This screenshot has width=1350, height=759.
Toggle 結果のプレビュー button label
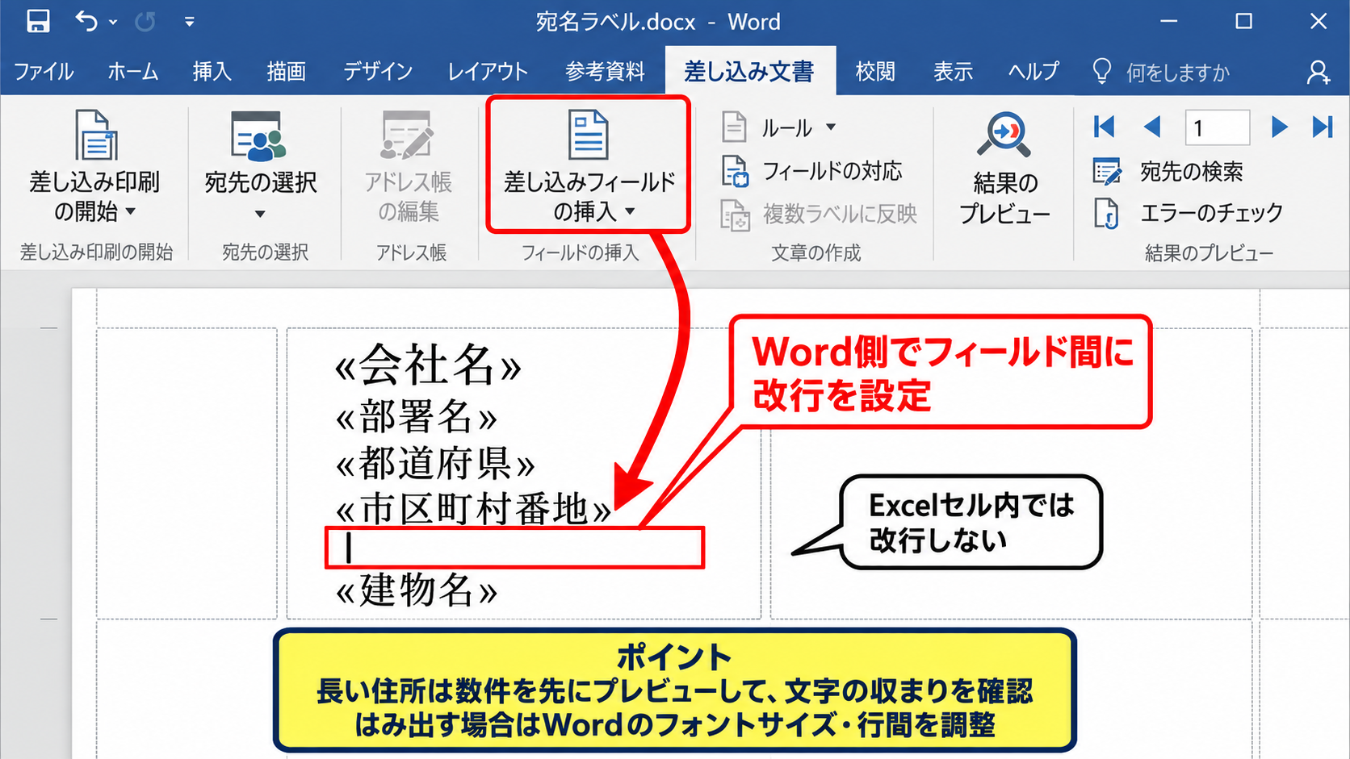point(1005,198)
